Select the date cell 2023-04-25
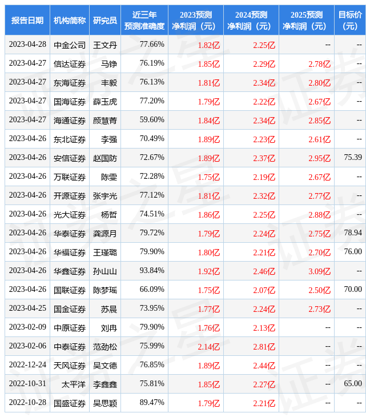 pyautogui.click(x=27, y=308)
